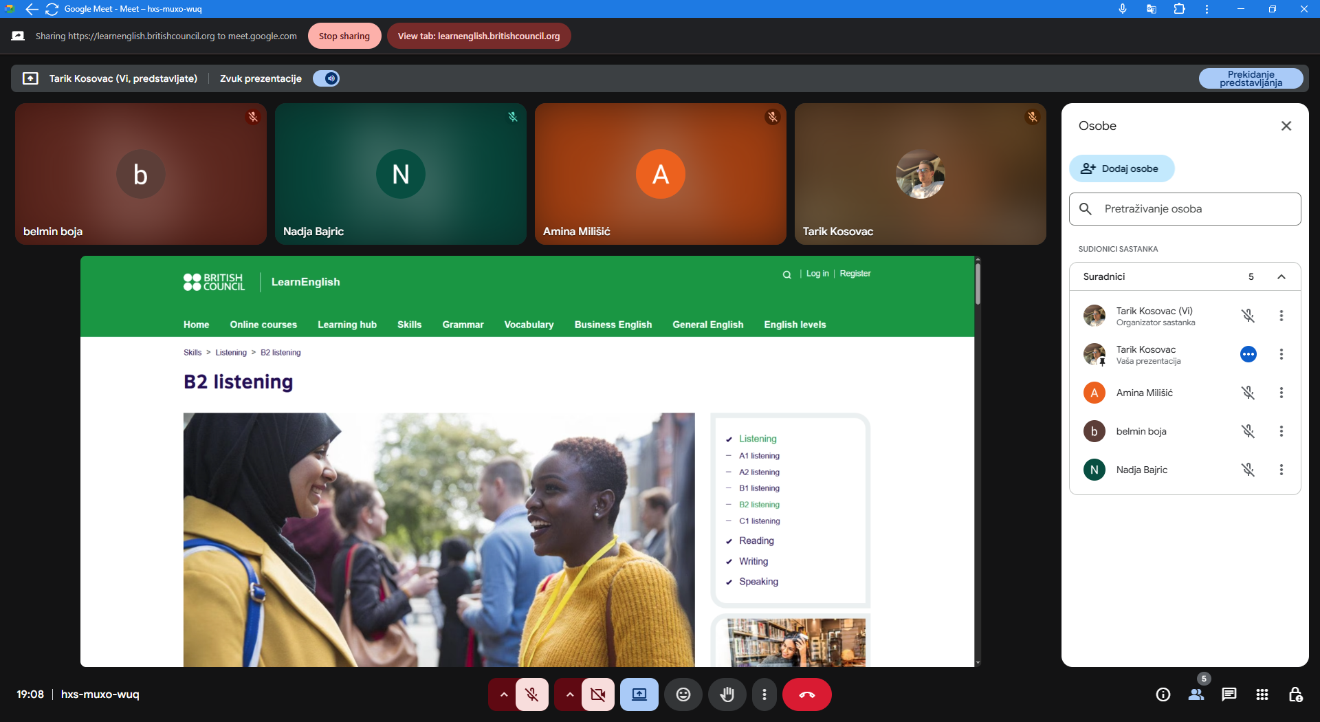
Task: Open the emoji reactions button
Action: [x=683, y=694]
